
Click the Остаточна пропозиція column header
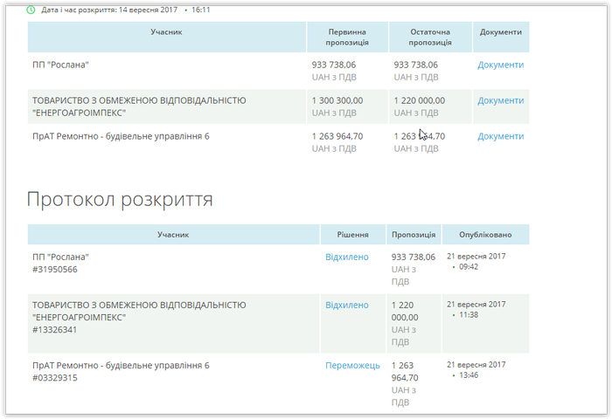[x=430, y=37]
